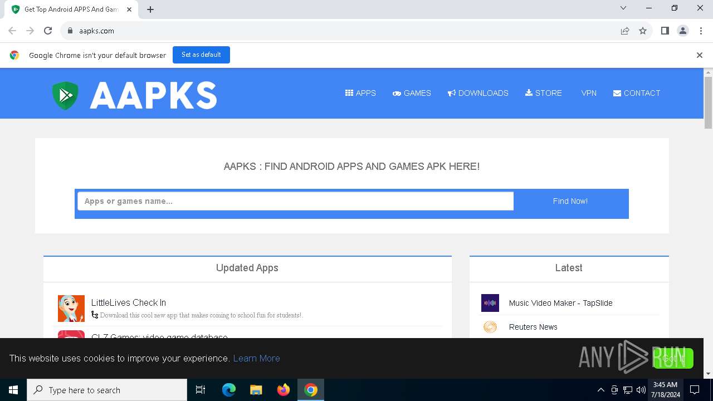Expand the tab search dropdown
This screenshot has width=713, height=401.
point(623,8)
